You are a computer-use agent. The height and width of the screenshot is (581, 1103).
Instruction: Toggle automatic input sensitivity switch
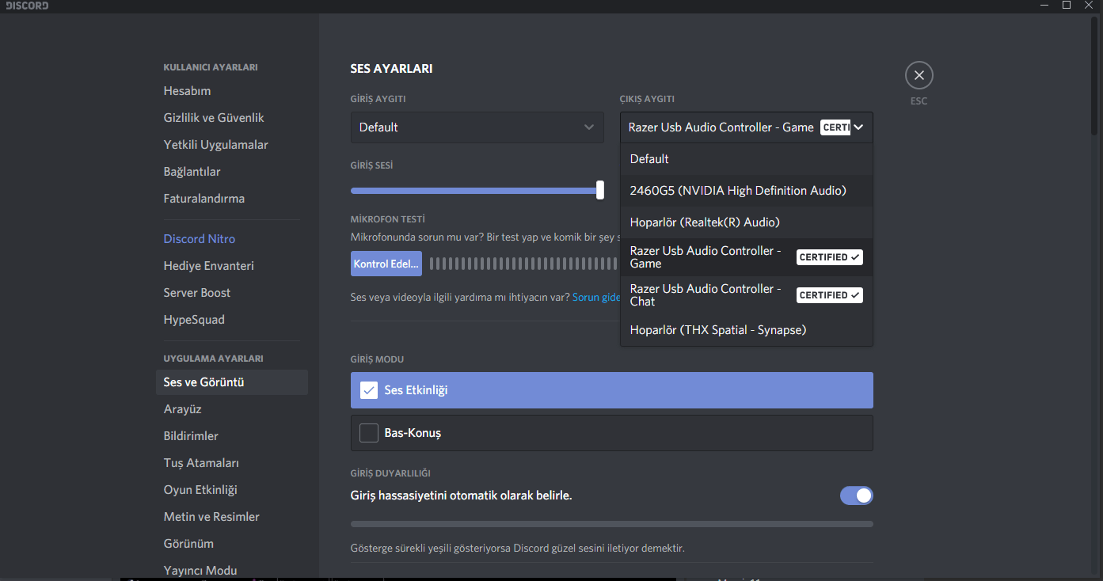tap(857, 496)
